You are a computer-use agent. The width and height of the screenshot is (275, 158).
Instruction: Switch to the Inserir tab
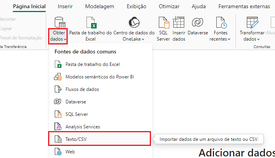click(x=65, y=7)
